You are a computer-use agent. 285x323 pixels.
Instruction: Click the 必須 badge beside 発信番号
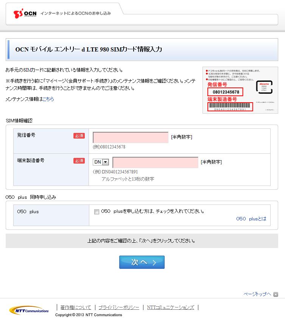click(79, 136)
